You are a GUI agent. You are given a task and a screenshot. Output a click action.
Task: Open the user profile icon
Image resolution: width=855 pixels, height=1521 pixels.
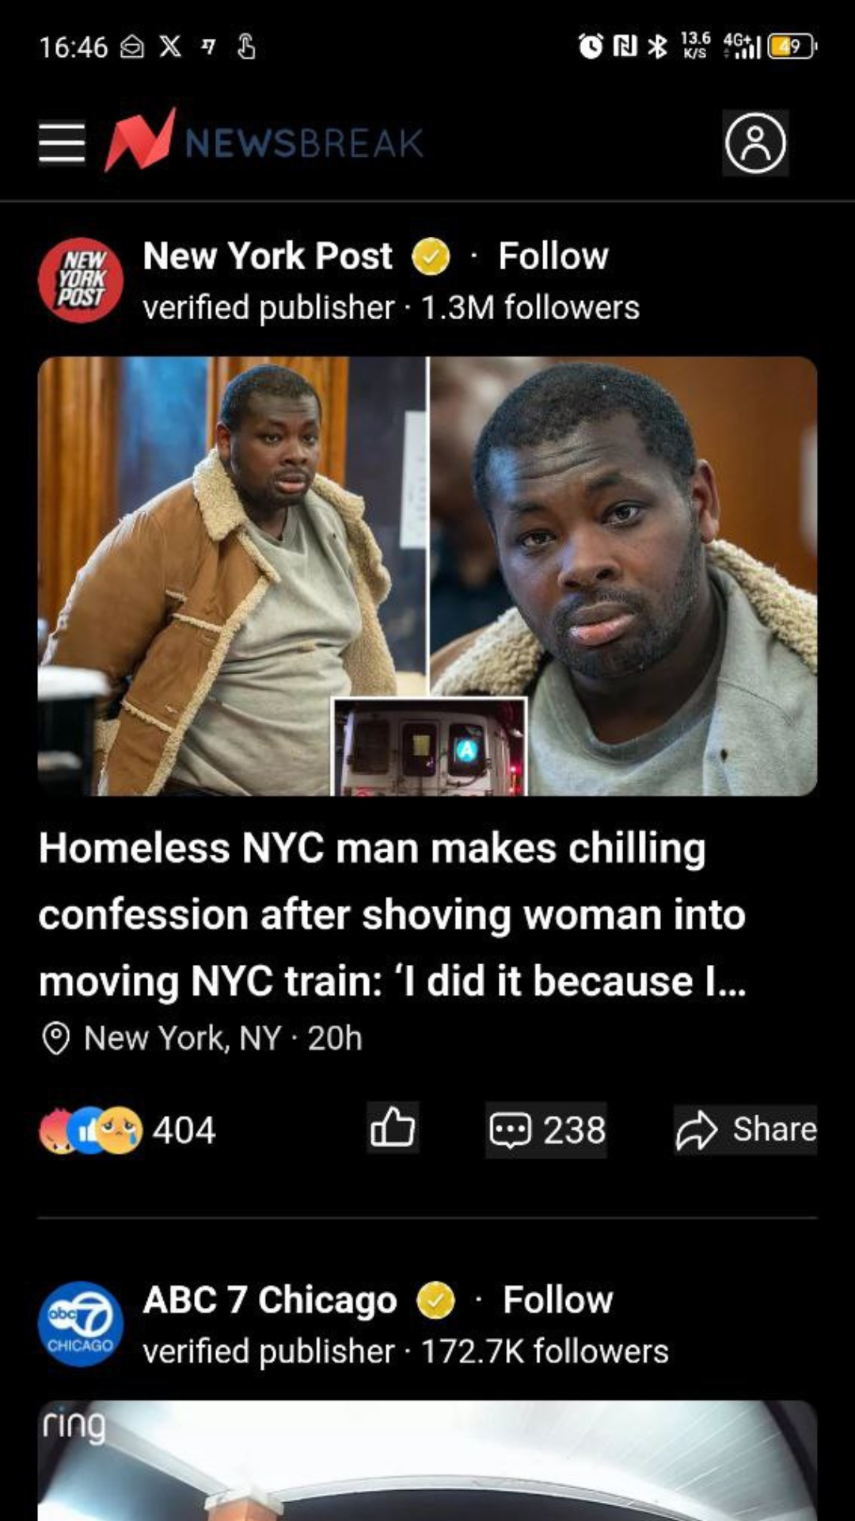[755, 143]
